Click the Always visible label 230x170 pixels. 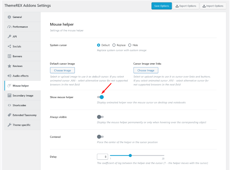58,117
